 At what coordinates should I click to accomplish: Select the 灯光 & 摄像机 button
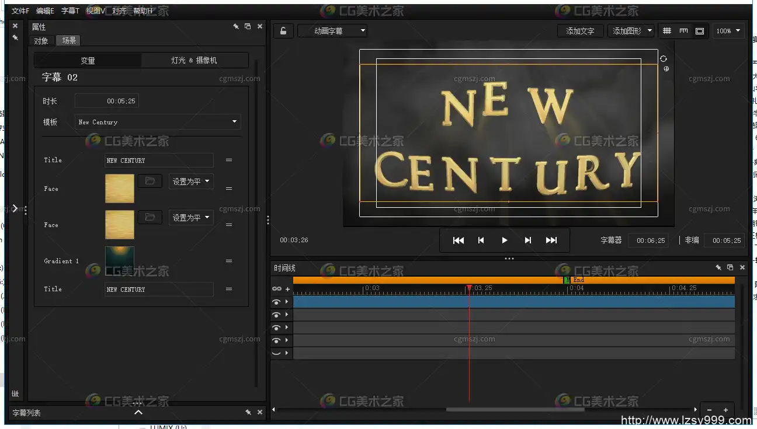pyautogui.click(x=194, y=60)
